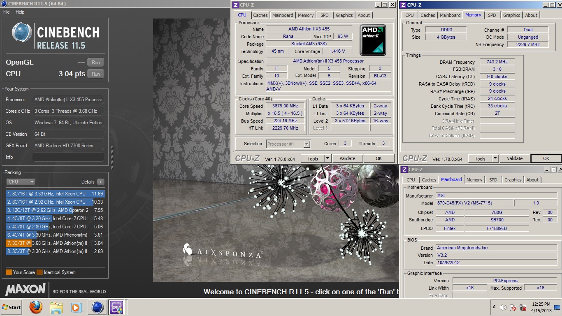This screenshot has width=562, height=316.
Task: Click the Your Score orange legend swatch
Action: (x=9, y=272)
